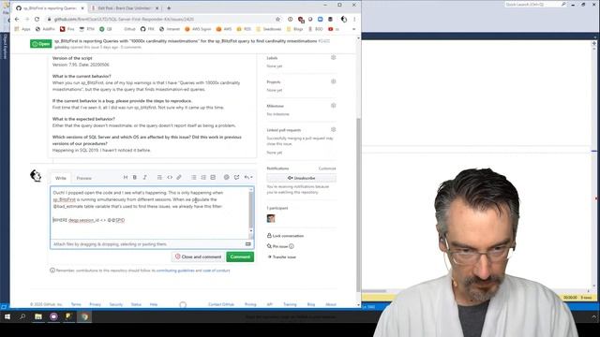The width and height of the screenshot is (600, 337).
Task: Insert a quote block in the comment
Action: [159, 177]
